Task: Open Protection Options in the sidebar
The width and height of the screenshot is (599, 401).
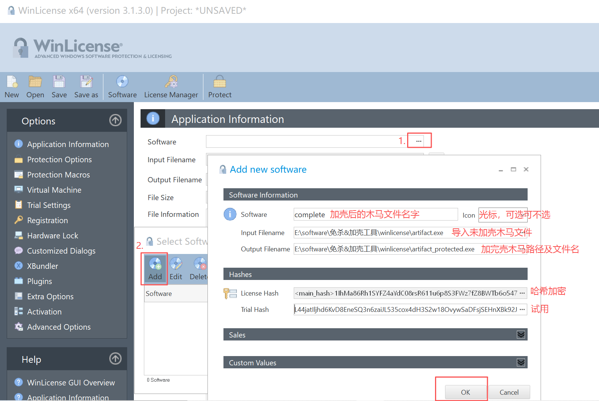Action: [59, 159]
